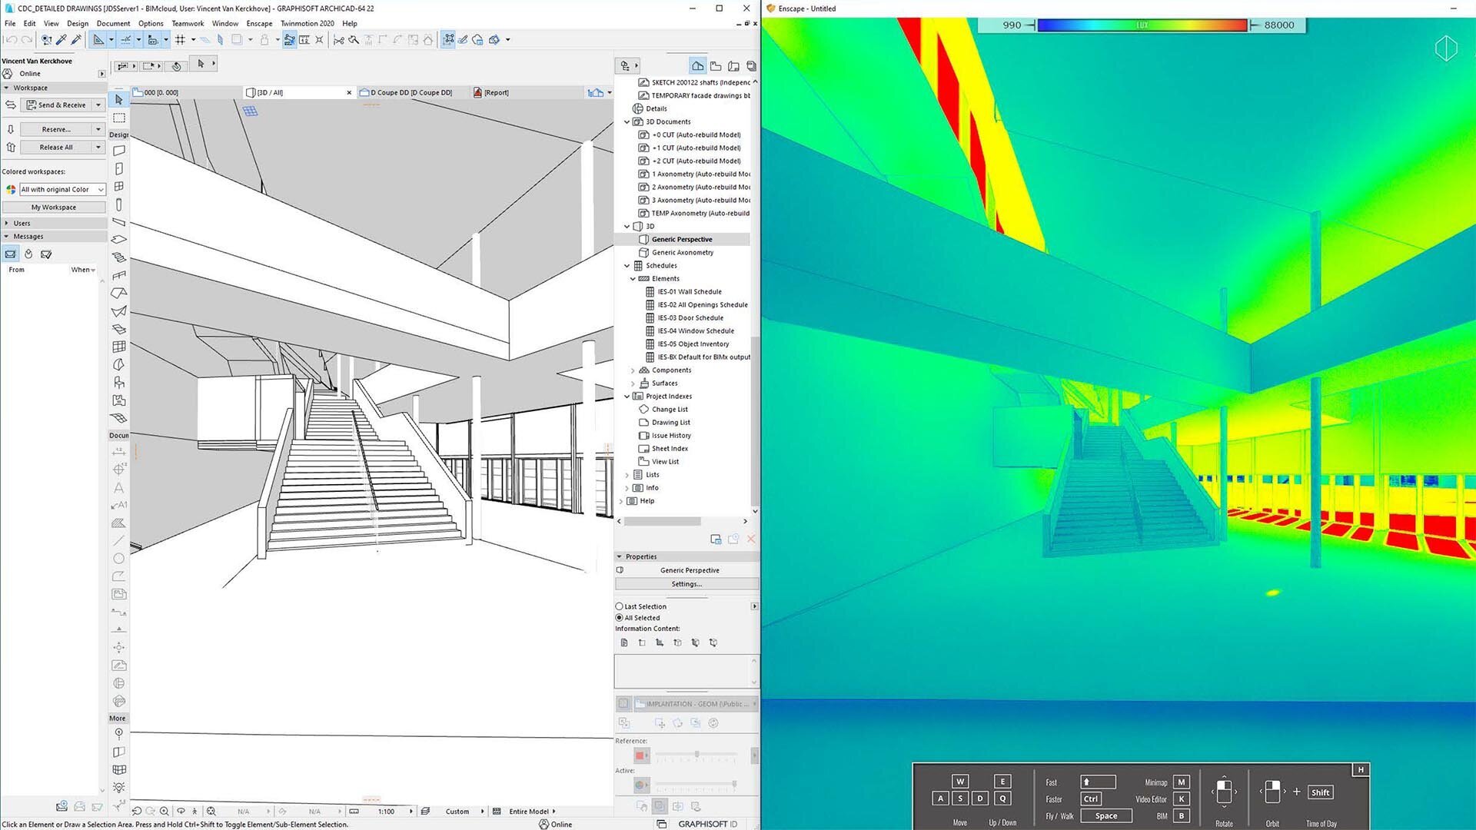Select the Last Selection radio button
1476x830 pixels.
[x=619, y=606]
